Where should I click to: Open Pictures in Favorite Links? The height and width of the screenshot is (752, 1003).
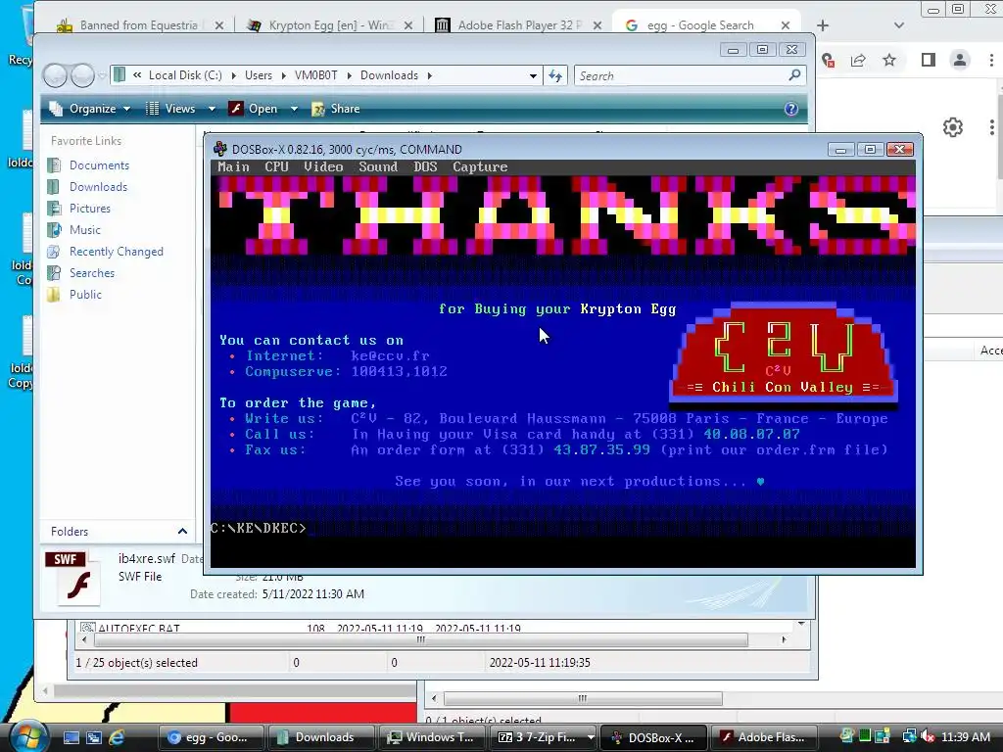(89, 209)
